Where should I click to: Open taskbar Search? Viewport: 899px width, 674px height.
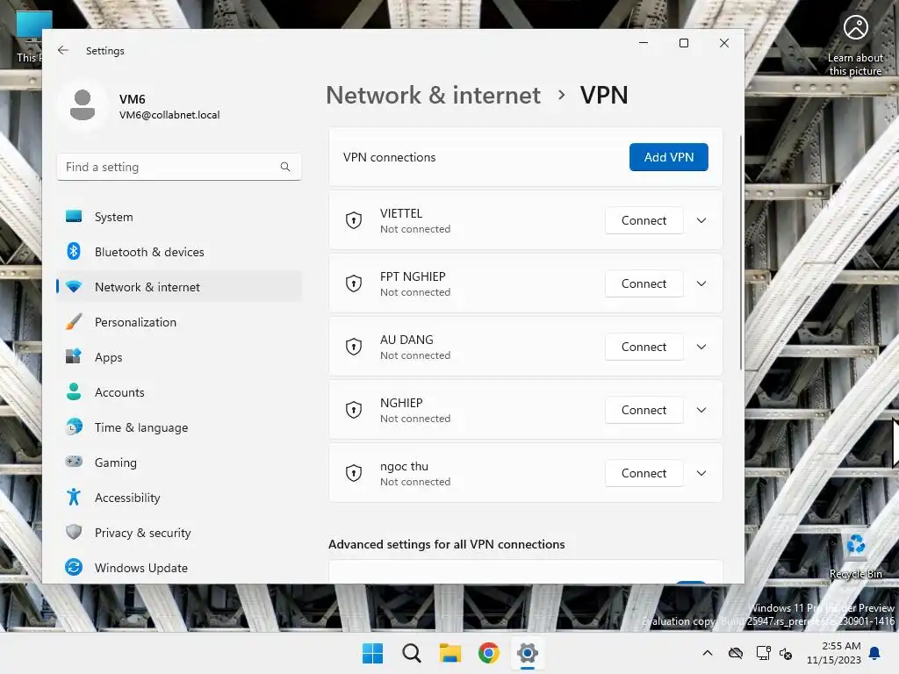411,653
